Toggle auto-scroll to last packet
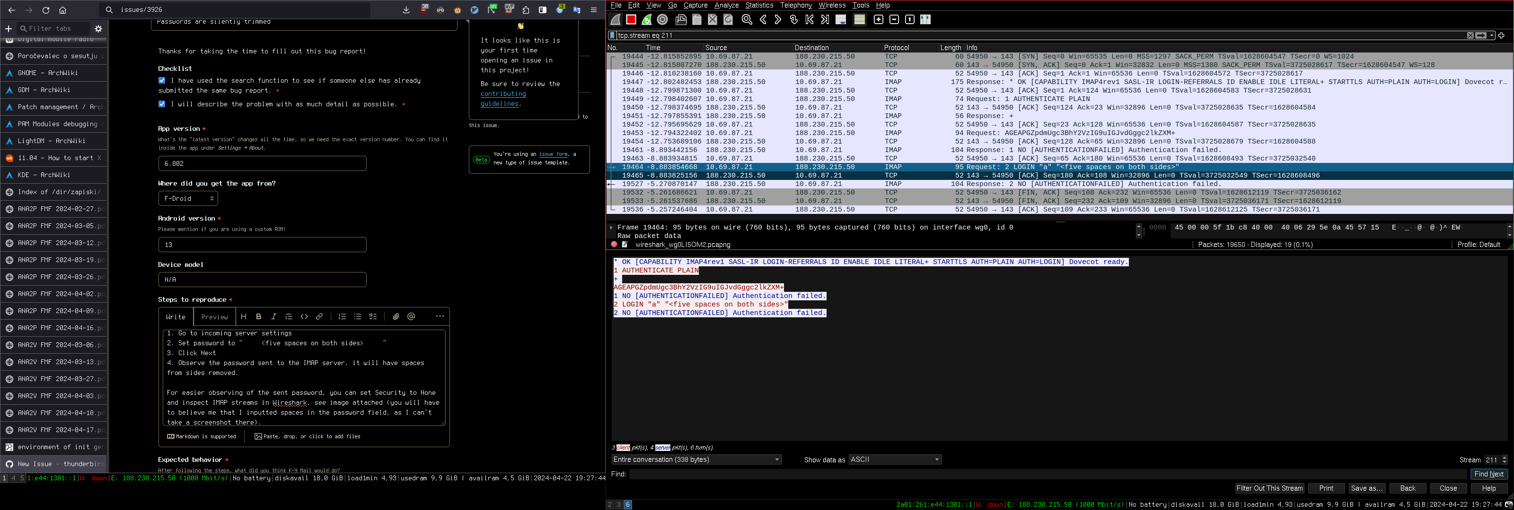The width and height of the screenshot is (1514, 510). click(841, 19)
